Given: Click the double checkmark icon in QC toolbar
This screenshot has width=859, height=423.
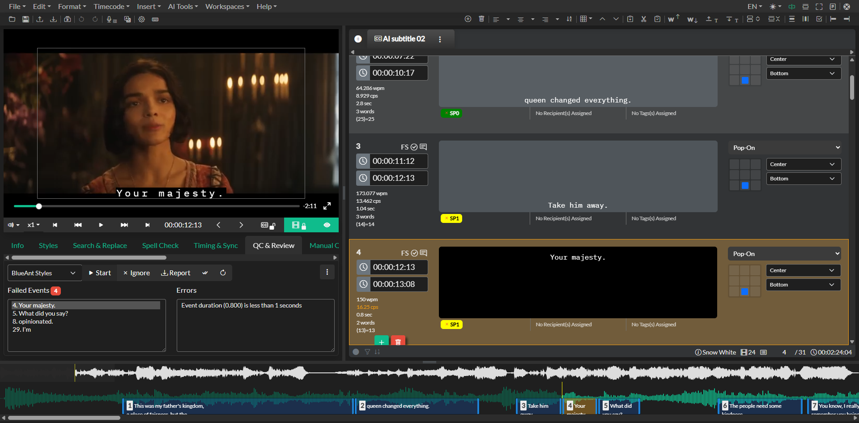Looking at the screenshot, I should click(205, 273).
